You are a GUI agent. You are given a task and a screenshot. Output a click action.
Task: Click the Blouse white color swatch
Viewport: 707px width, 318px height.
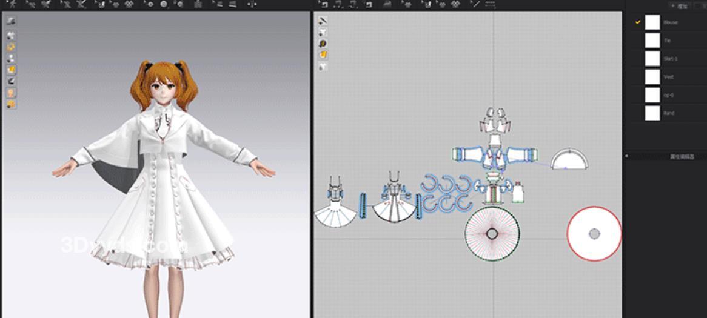point(652,22)
